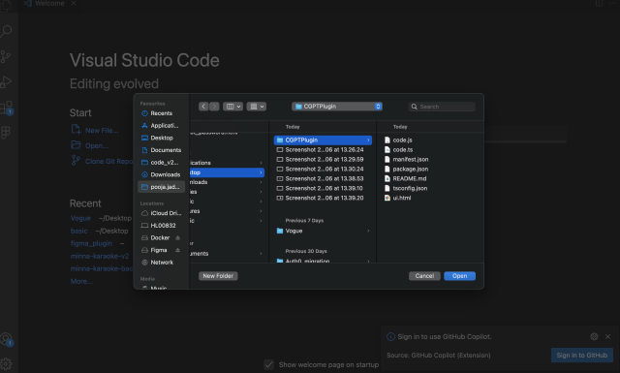
Task: Open the Search view in the activity bar
Action: 6,32
